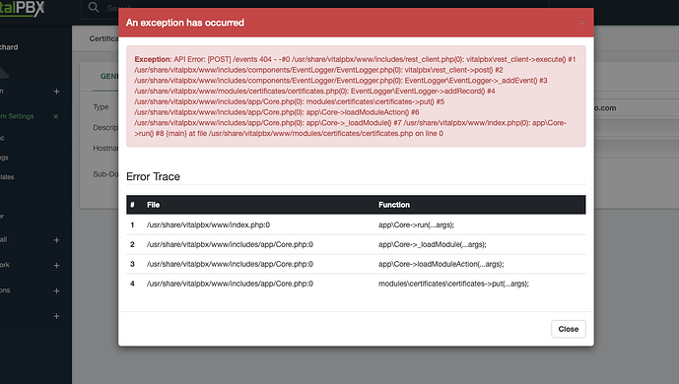Expand the 'ork' sidebar section plus icon
Image resolution: width=679 pixels, height=384 pixels.
(x=56, y=266)
